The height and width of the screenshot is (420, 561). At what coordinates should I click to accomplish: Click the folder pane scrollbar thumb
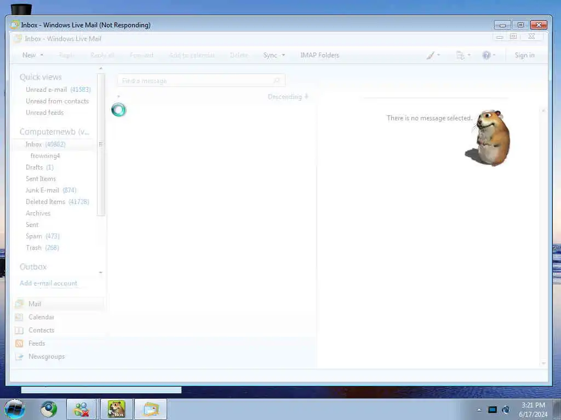pyautogui.click(x=101, y=144)
